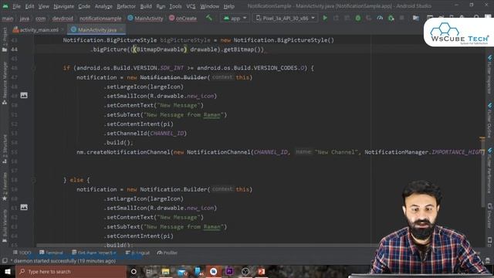Open the Analyze menu
Image resolution: width=494 pixels, height=278 pixels.
click(x=103, y=6)
